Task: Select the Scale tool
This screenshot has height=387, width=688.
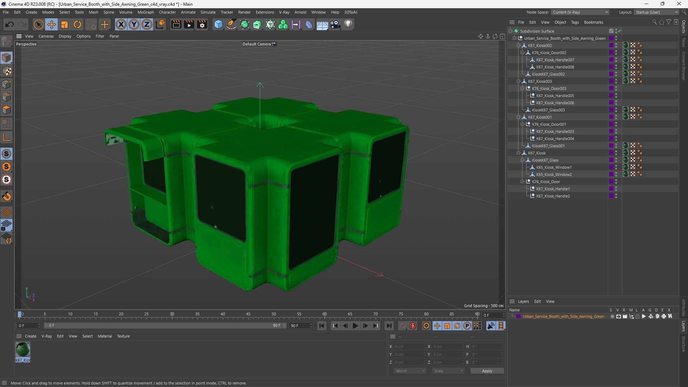Action: (64, 24)
